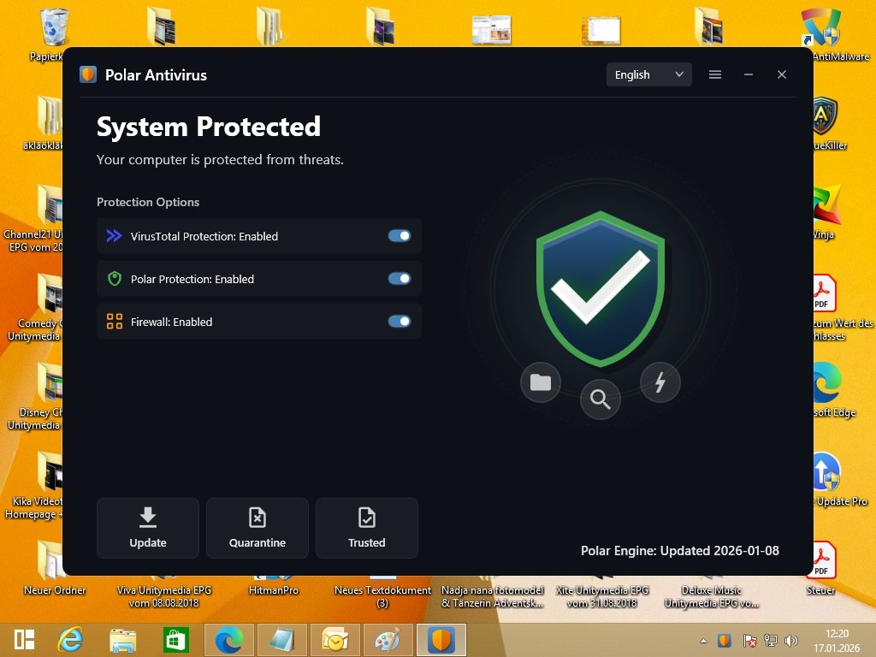Click the orange Firewall grid icon

tap(115, 322)
